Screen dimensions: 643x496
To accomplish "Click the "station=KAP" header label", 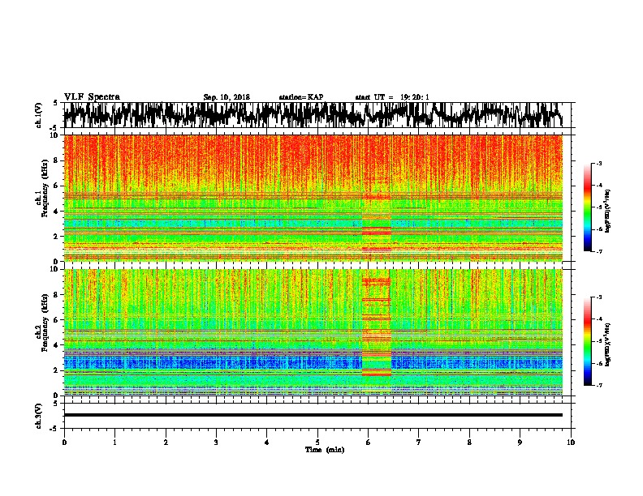I will point(301,97).
